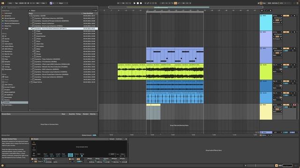300x168 pixels.
Task: Expand the Snares folder
Action: coord(33,56)
